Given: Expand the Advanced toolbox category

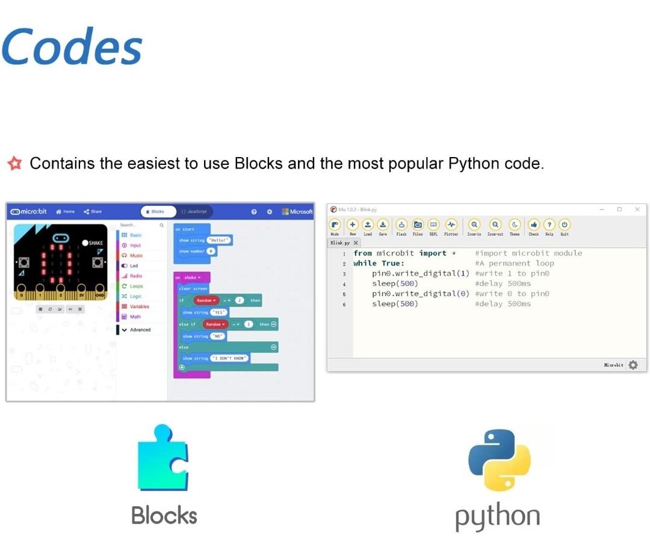Looking at the screenshot, I should pos(137,330).
